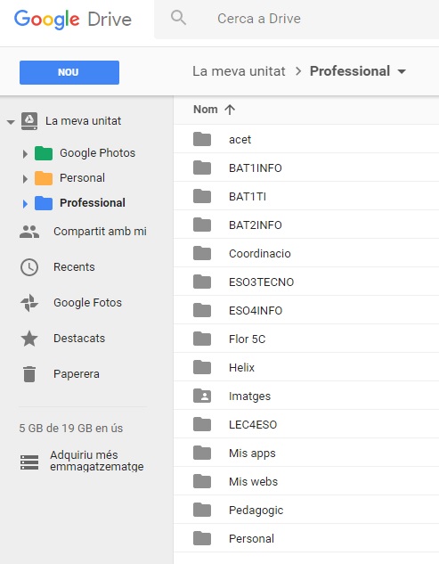This screenshot has width=439, height=564.
Task: Open the Paperera
Action: pos(77,374)
